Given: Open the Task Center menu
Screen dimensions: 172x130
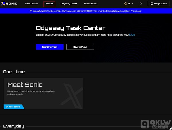Looking at the screenshot, I should (31, 4).
